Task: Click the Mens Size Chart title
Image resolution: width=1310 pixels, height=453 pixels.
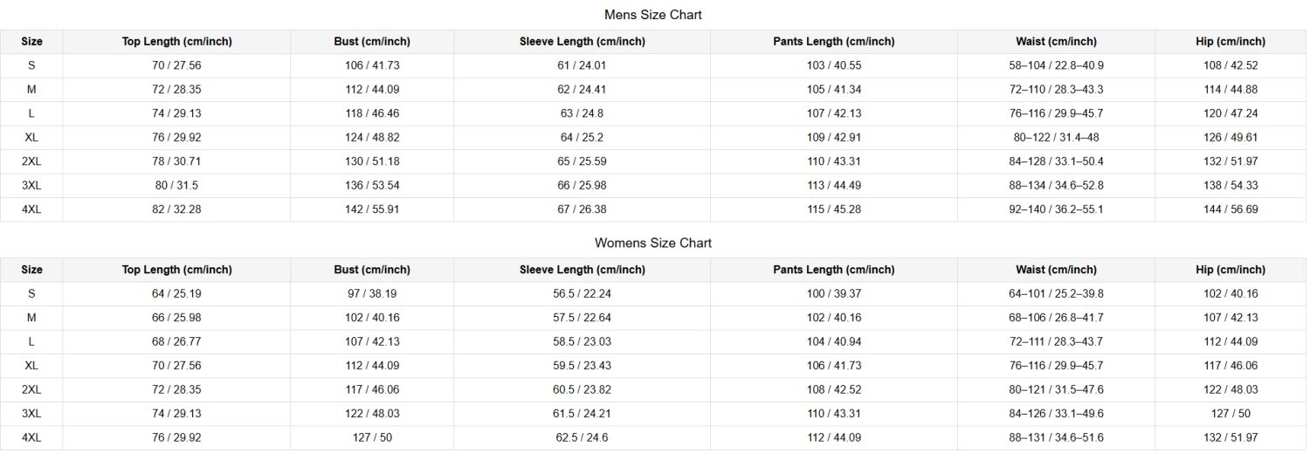Action: tap(652, 15)
